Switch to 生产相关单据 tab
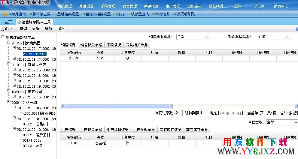Image resolution: width=298 pixels, height=159 pixels. coord(91,130)
